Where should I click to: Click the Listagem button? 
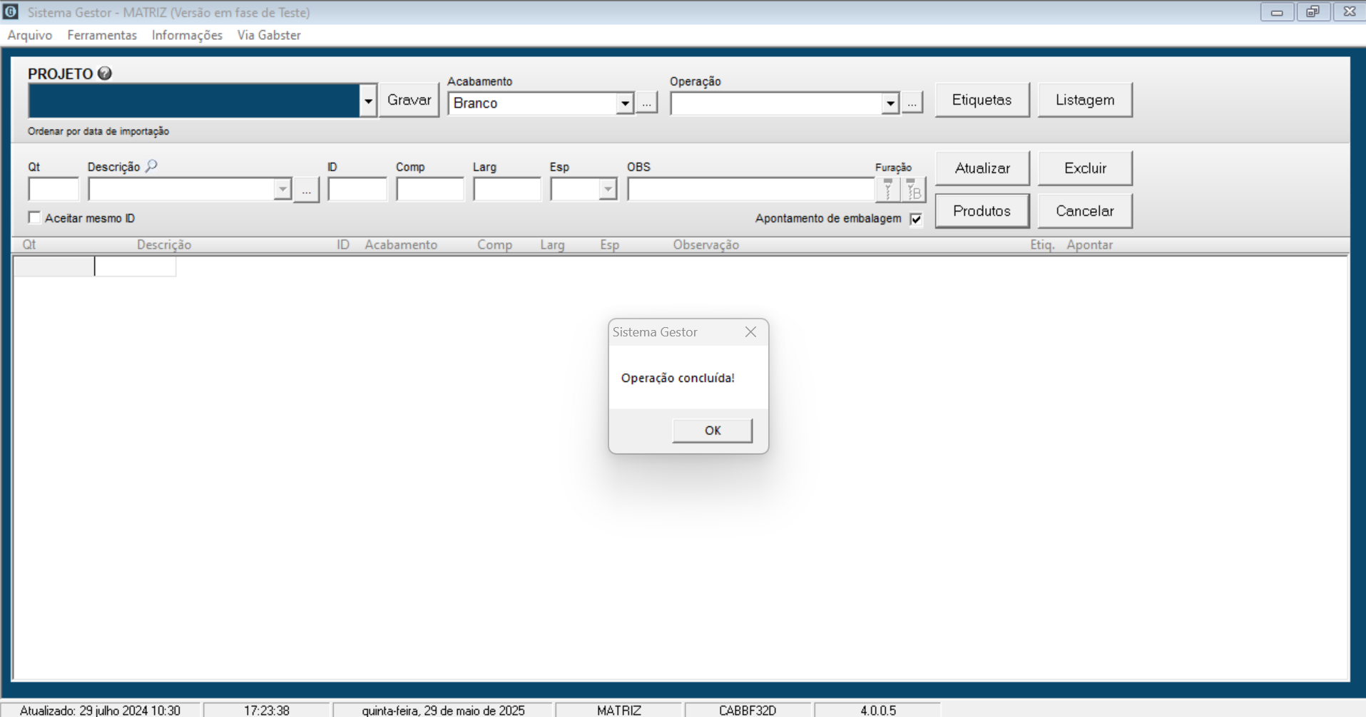pos(1085,100)
